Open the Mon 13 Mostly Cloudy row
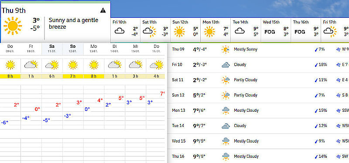349x163 pixels. coord(258,110)
